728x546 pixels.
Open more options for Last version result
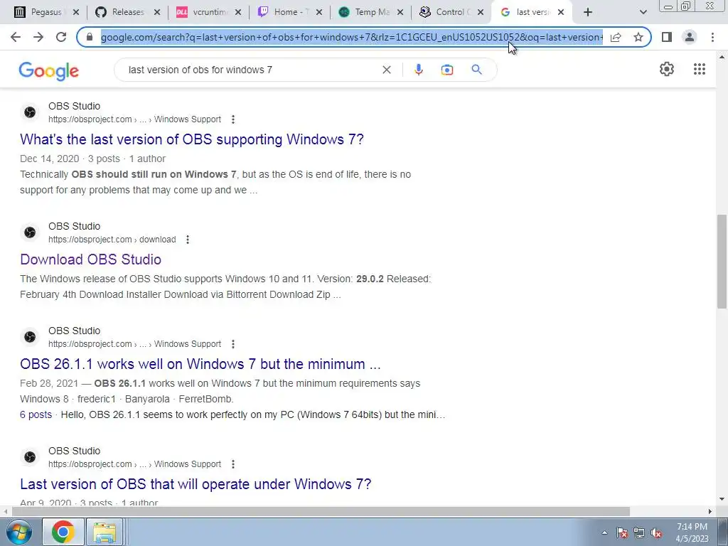pyautogui.click(x=233, y=464)
